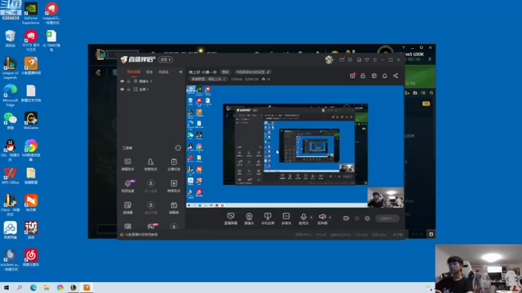Viewport: 522px width, 293px height.
Task: Edit the stream tags pill with pencil
Action: 253,72
